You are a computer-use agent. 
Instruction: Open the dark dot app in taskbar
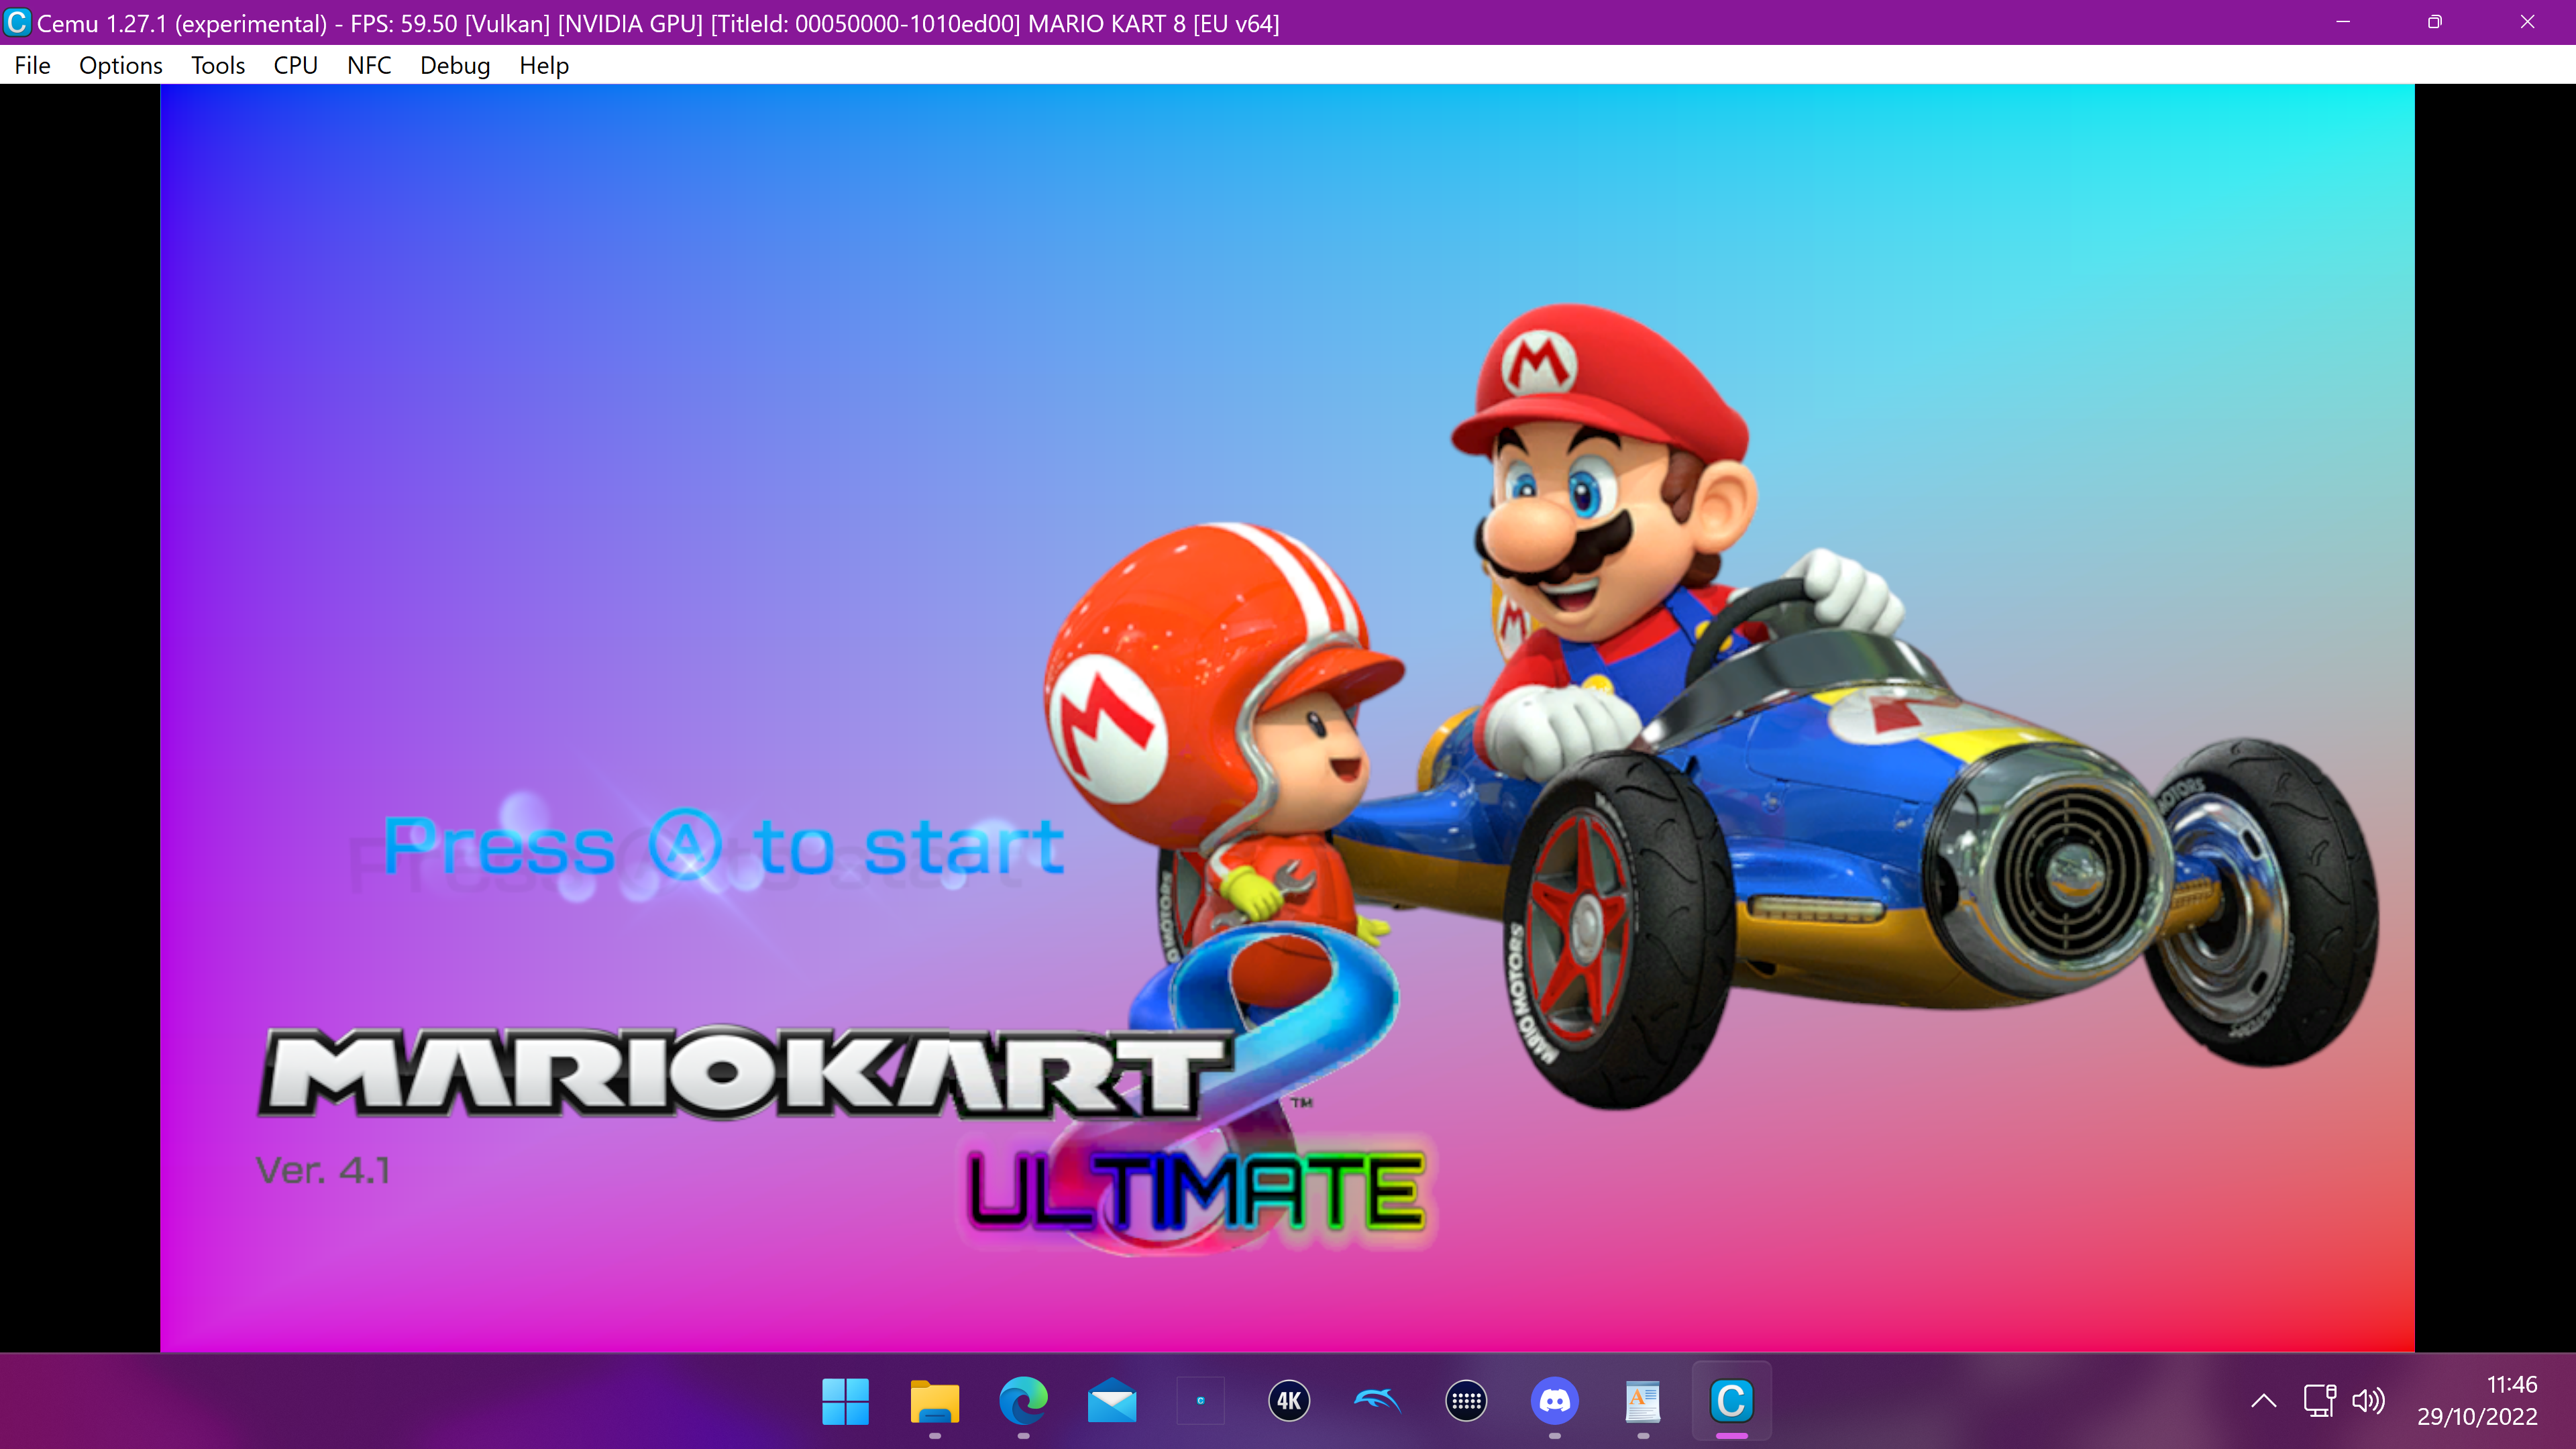(1200, 1401)
